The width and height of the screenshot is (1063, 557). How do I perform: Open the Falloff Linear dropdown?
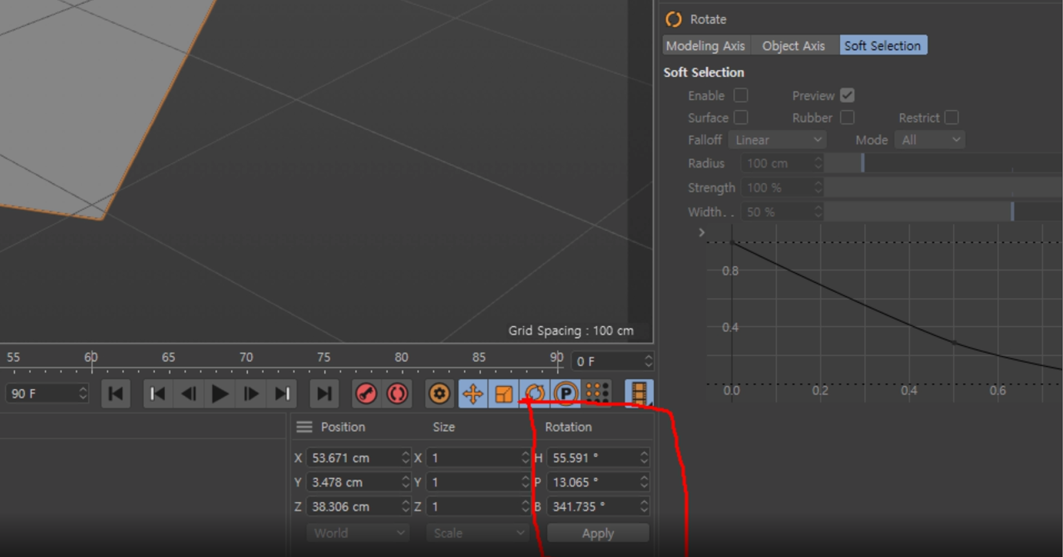tap(777, 140)
